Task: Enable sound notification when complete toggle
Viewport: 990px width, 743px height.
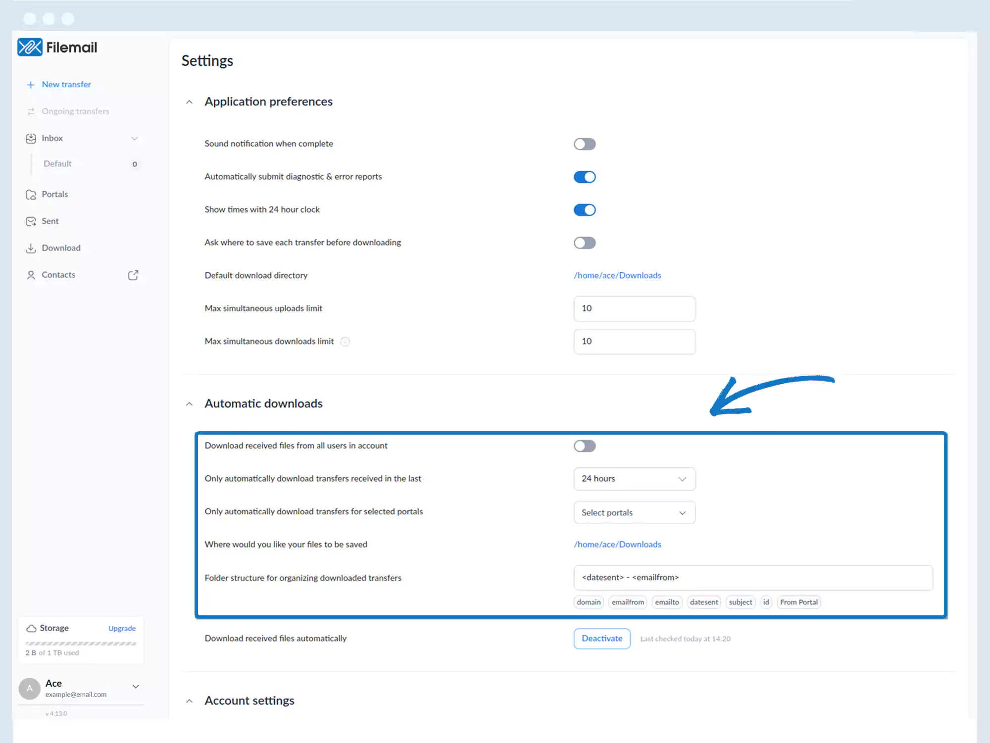Action: [585, 144]
